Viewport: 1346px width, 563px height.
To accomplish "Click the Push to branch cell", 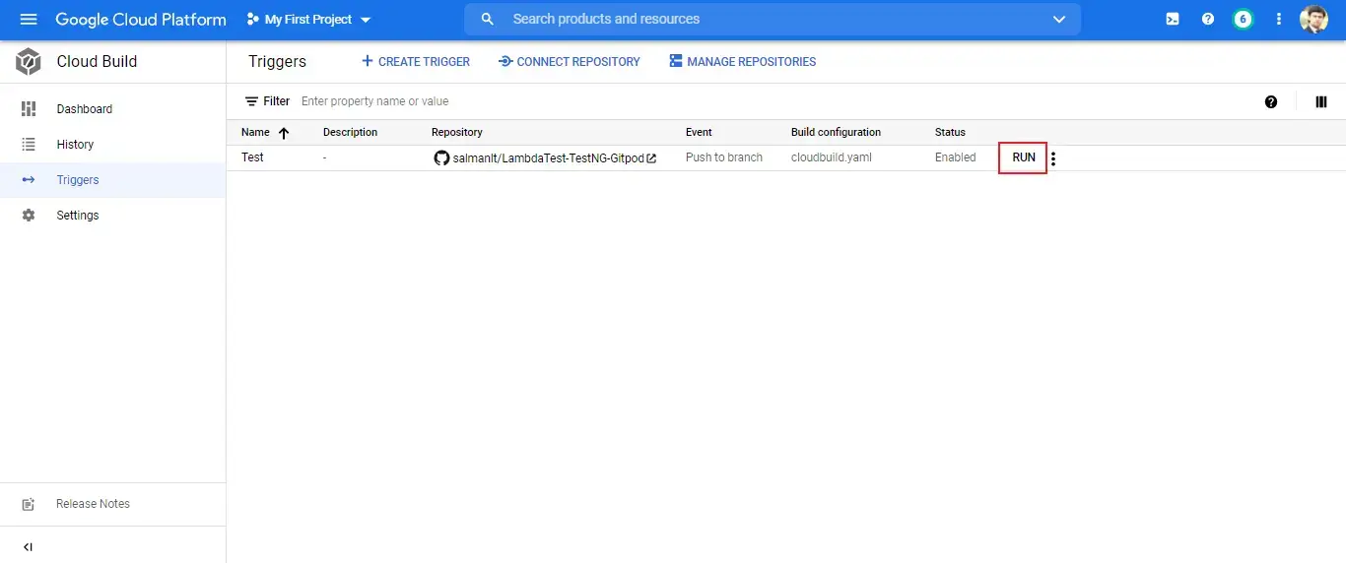I will 724,157.
